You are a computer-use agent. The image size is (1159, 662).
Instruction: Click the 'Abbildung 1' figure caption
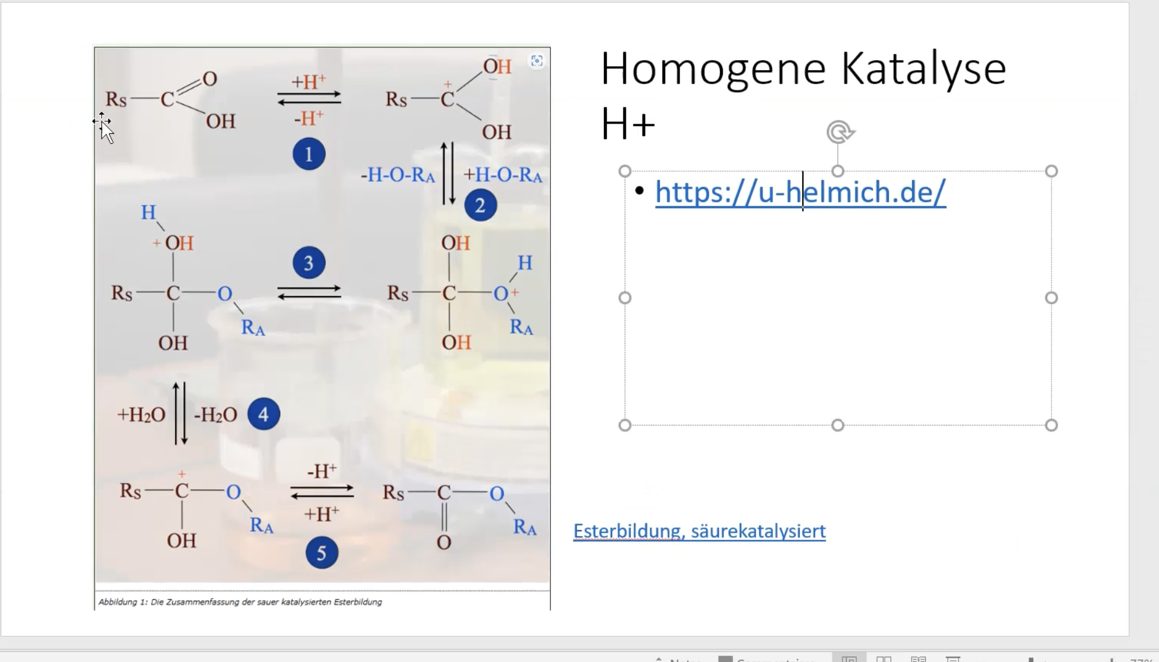[240, 602]
